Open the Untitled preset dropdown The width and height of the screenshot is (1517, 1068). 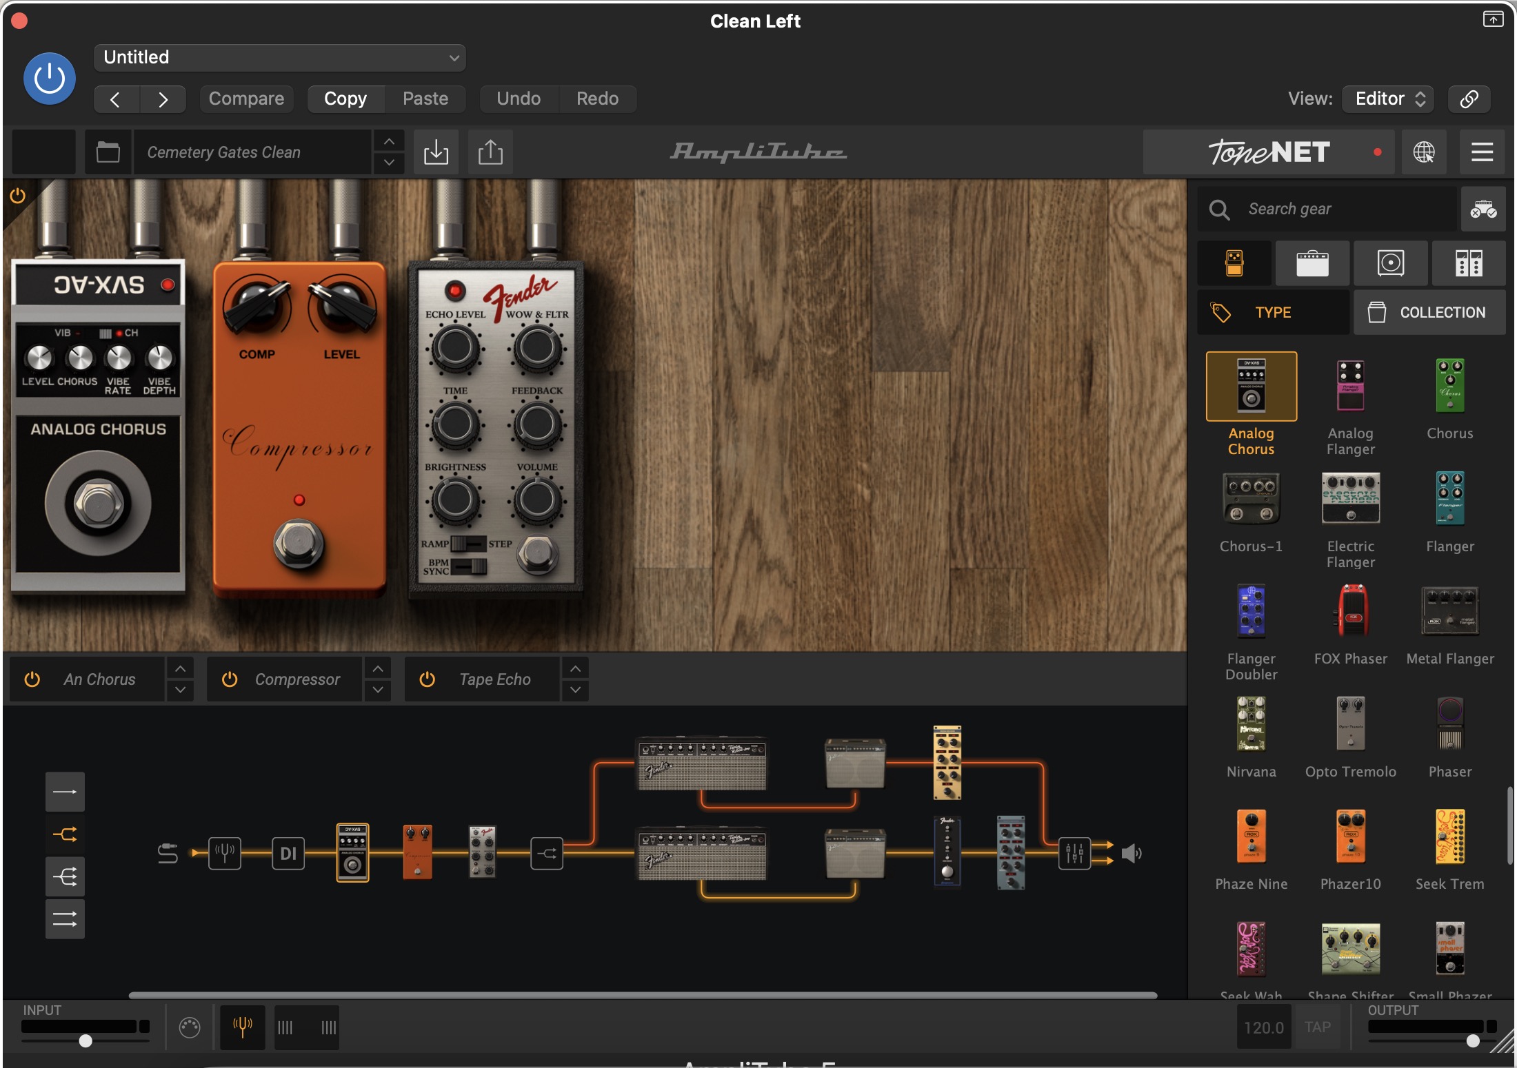(279, 58)
